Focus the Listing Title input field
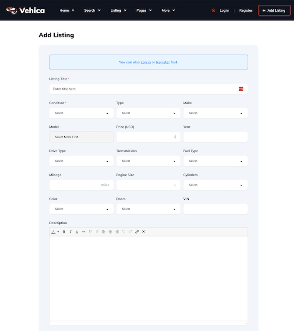294x331 pixels. [x=149, y=89]
